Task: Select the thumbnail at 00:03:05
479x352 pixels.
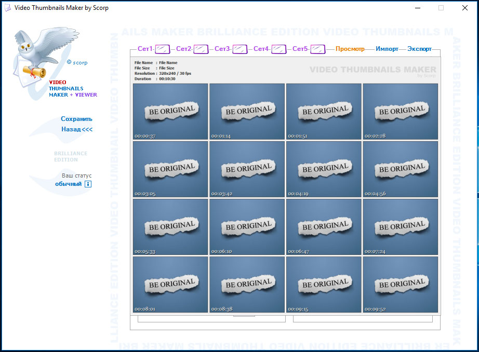Action: pos(170,169)
